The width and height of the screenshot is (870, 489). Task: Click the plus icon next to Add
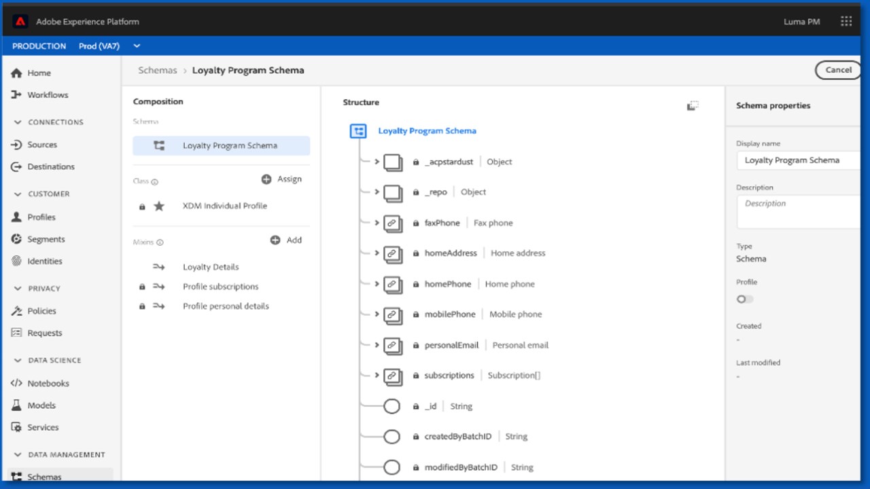point(275,240)
